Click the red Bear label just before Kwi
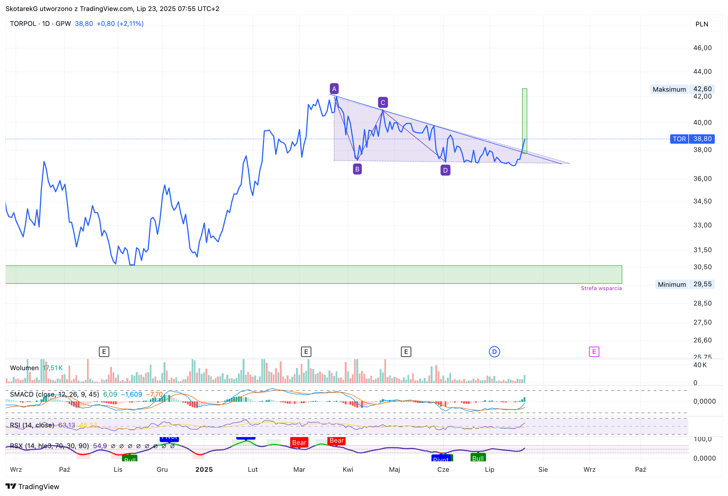The image size is (728, 496). pyautogui.click(x=337, y=440)
